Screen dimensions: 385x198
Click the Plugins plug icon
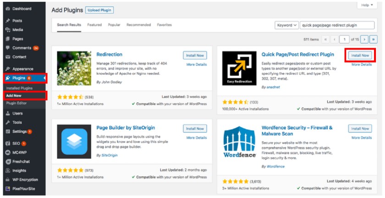coord(8,78)
